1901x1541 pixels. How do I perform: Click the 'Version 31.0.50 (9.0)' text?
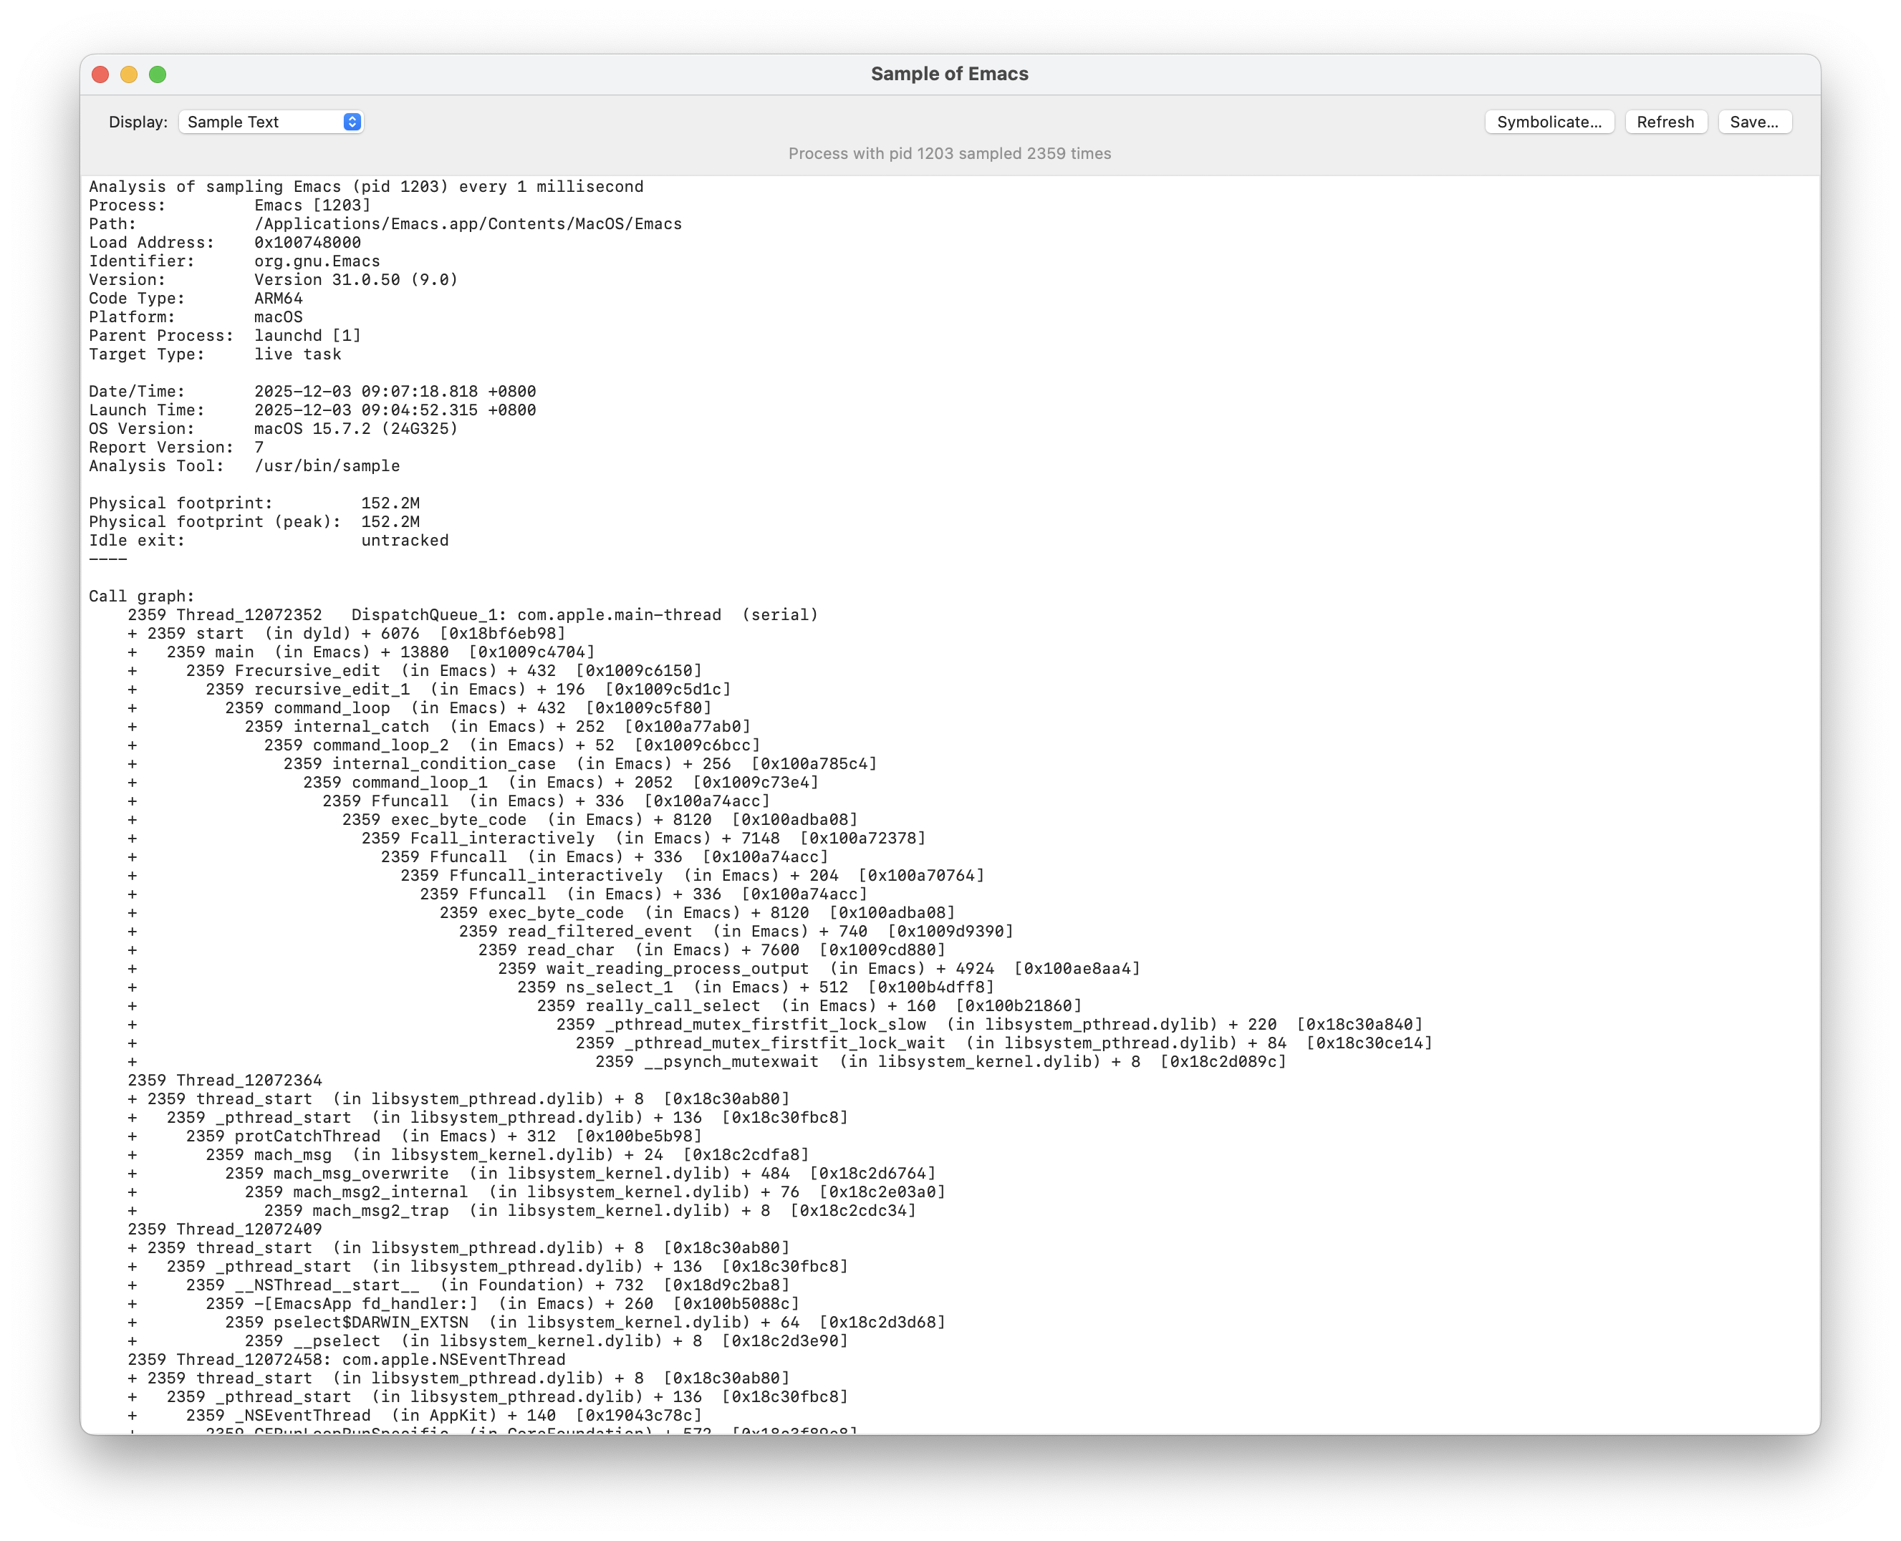[x=355, y=279]
